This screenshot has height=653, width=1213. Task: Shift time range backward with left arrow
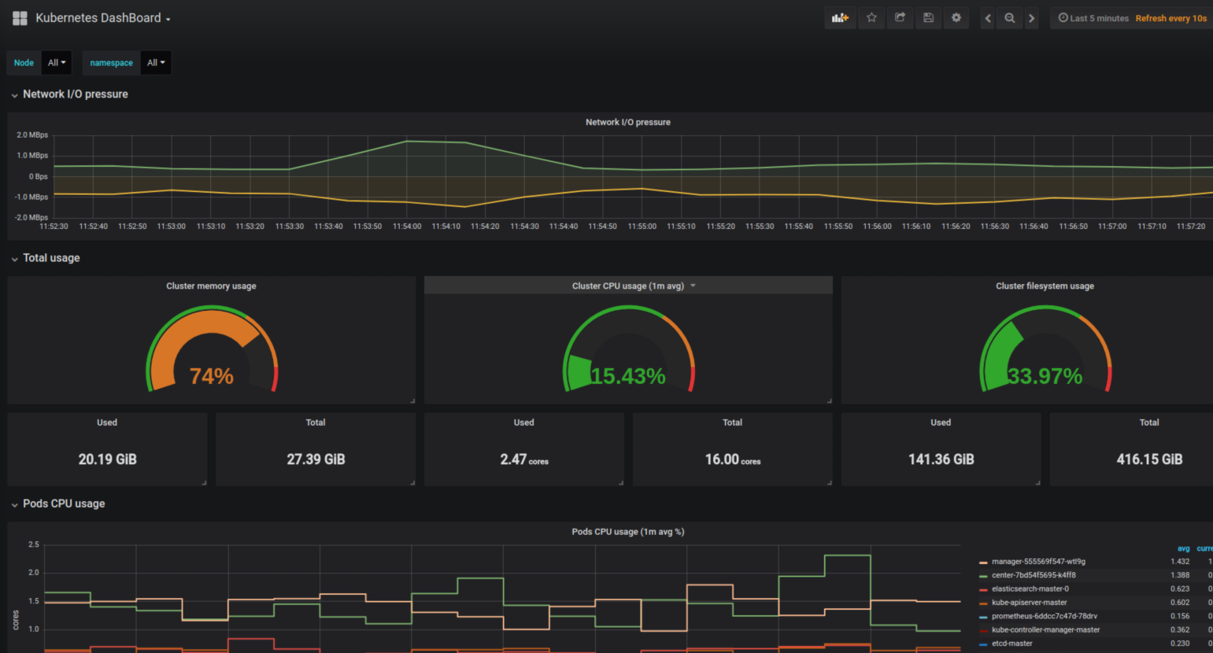[x=988, y=18]
